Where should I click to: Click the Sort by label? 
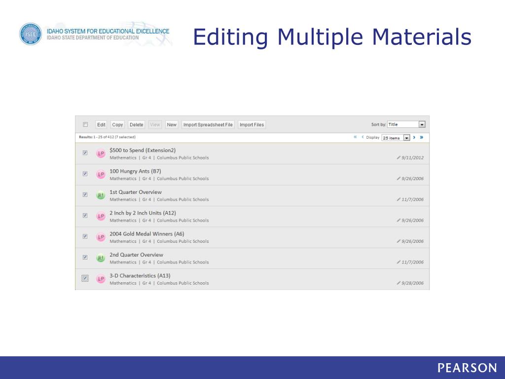pyautogui.click(x=378, y=124)
